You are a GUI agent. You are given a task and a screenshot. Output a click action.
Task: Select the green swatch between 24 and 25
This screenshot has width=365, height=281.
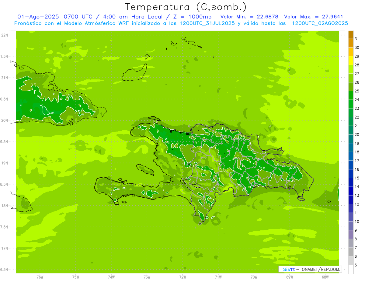click(351, 95)
